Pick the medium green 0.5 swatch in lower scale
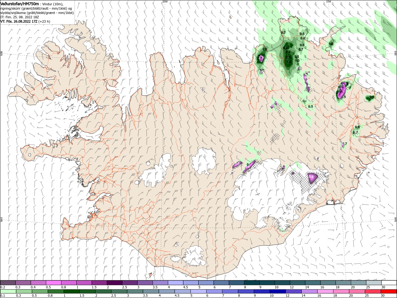This screenshot has width=397, height=298. click(40, 291)
